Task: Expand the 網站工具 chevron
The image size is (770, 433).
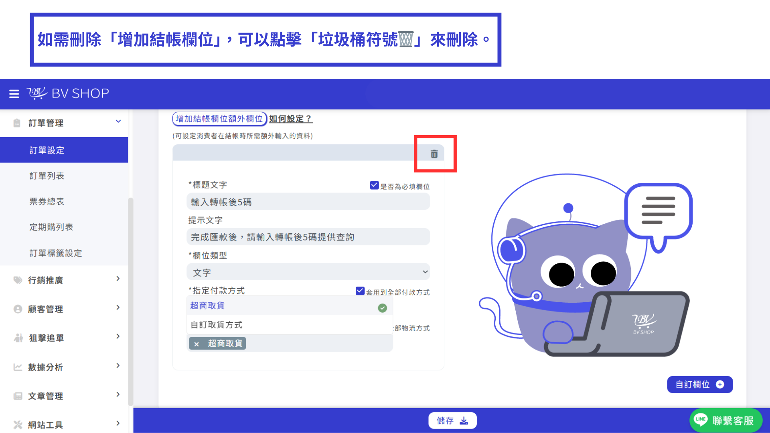Action: [118, 423]
